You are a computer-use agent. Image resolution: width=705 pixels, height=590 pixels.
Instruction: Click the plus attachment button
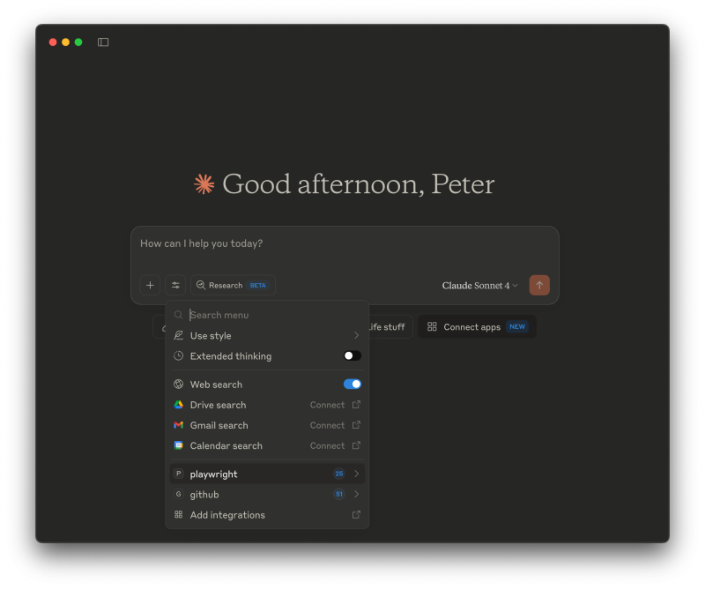(x=150, y=286)
